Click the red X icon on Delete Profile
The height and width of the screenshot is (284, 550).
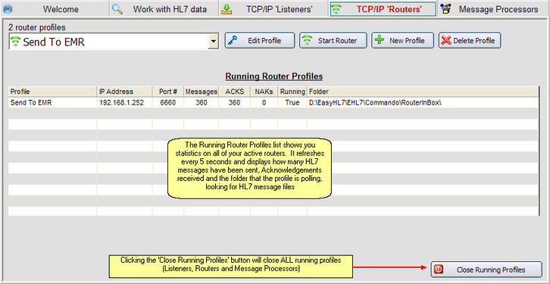pyautogui.click(x=446, y=40)
